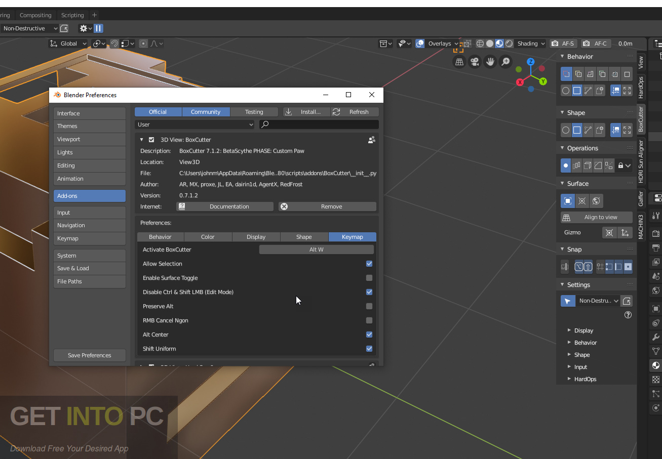Disable the BoxCutter add-on checkbox

pyautogui.click(x=151, y=140)
